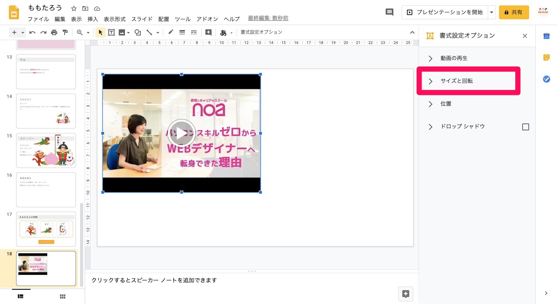Open the Google Tasks side panel icon
The width and height of the screenshot is (557, 304).
click(x=547, y=79)
